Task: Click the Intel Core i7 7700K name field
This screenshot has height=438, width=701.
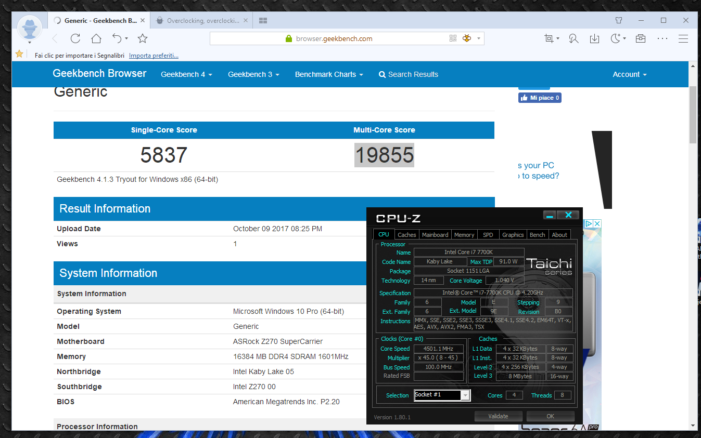Action: [x=468, y=252]
